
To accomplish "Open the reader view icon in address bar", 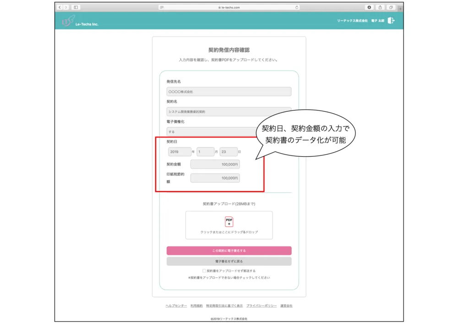I will 162,7.
